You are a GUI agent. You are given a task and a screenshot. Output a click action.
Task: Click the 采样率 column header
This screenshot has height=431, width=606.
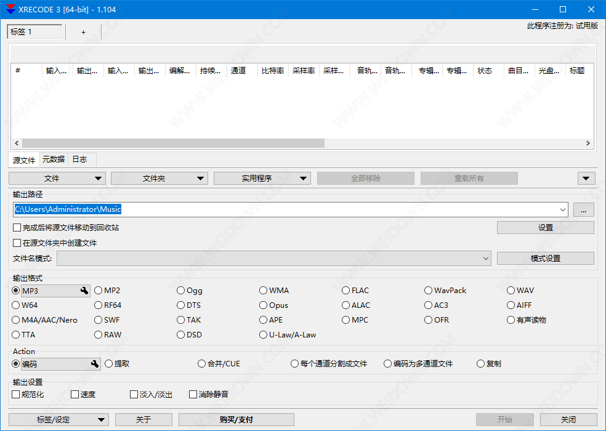point(304,71)
